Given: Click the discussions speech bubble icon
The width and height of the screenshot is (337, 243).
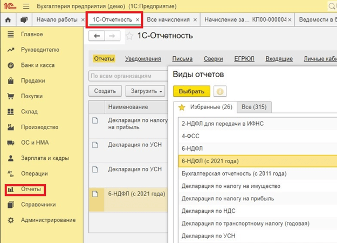Looking at the screenshot, I should 24,20.
